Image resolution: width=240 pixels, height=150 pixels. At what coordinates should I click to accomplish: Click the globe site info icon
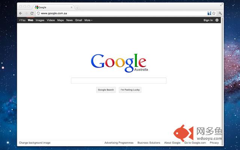[x=38, y=13]
